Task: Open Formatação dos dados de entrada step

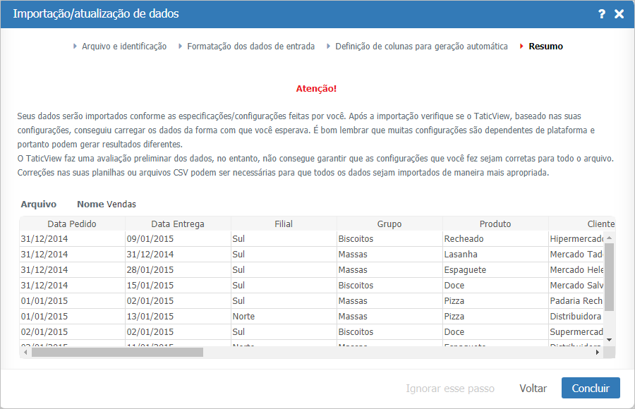Action: point(250,47)
